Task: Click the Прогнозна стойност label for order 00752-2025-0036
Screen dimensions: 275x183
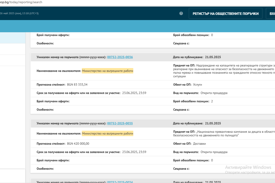Action: click(x=51, y=85)
